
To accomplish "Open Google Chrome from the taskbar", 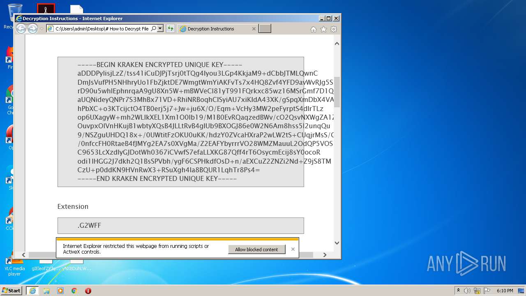I will click(x=74, y=291).
